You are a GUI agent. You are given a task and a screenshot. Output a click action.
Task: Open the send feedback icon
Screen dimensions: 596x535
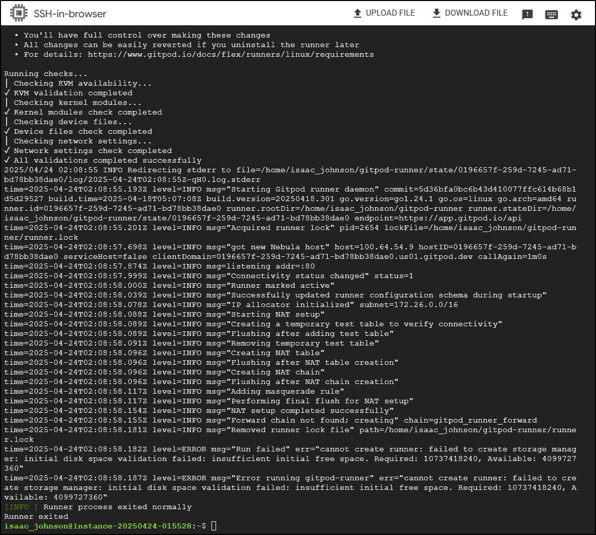tap(527, 14)
